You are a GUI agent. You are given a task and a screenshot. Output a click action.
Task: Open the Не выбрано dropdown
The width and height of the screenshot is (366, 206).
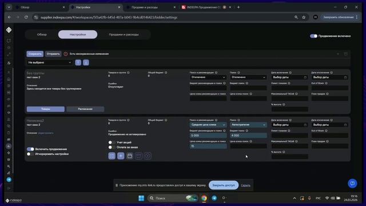pos(50,62)
